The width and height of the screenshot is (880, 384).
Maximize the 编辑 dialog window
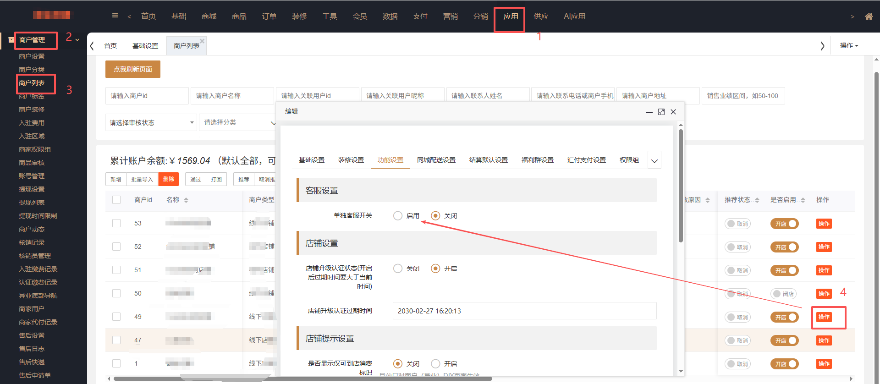click(x=661, y=112)
